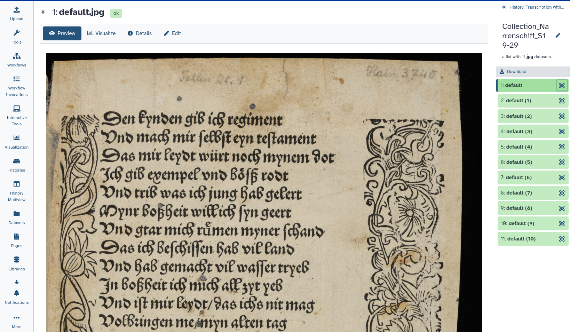This screenshot has width=570, height=332.
Task: Browse Datasets
Action: [x=17, y=218]
